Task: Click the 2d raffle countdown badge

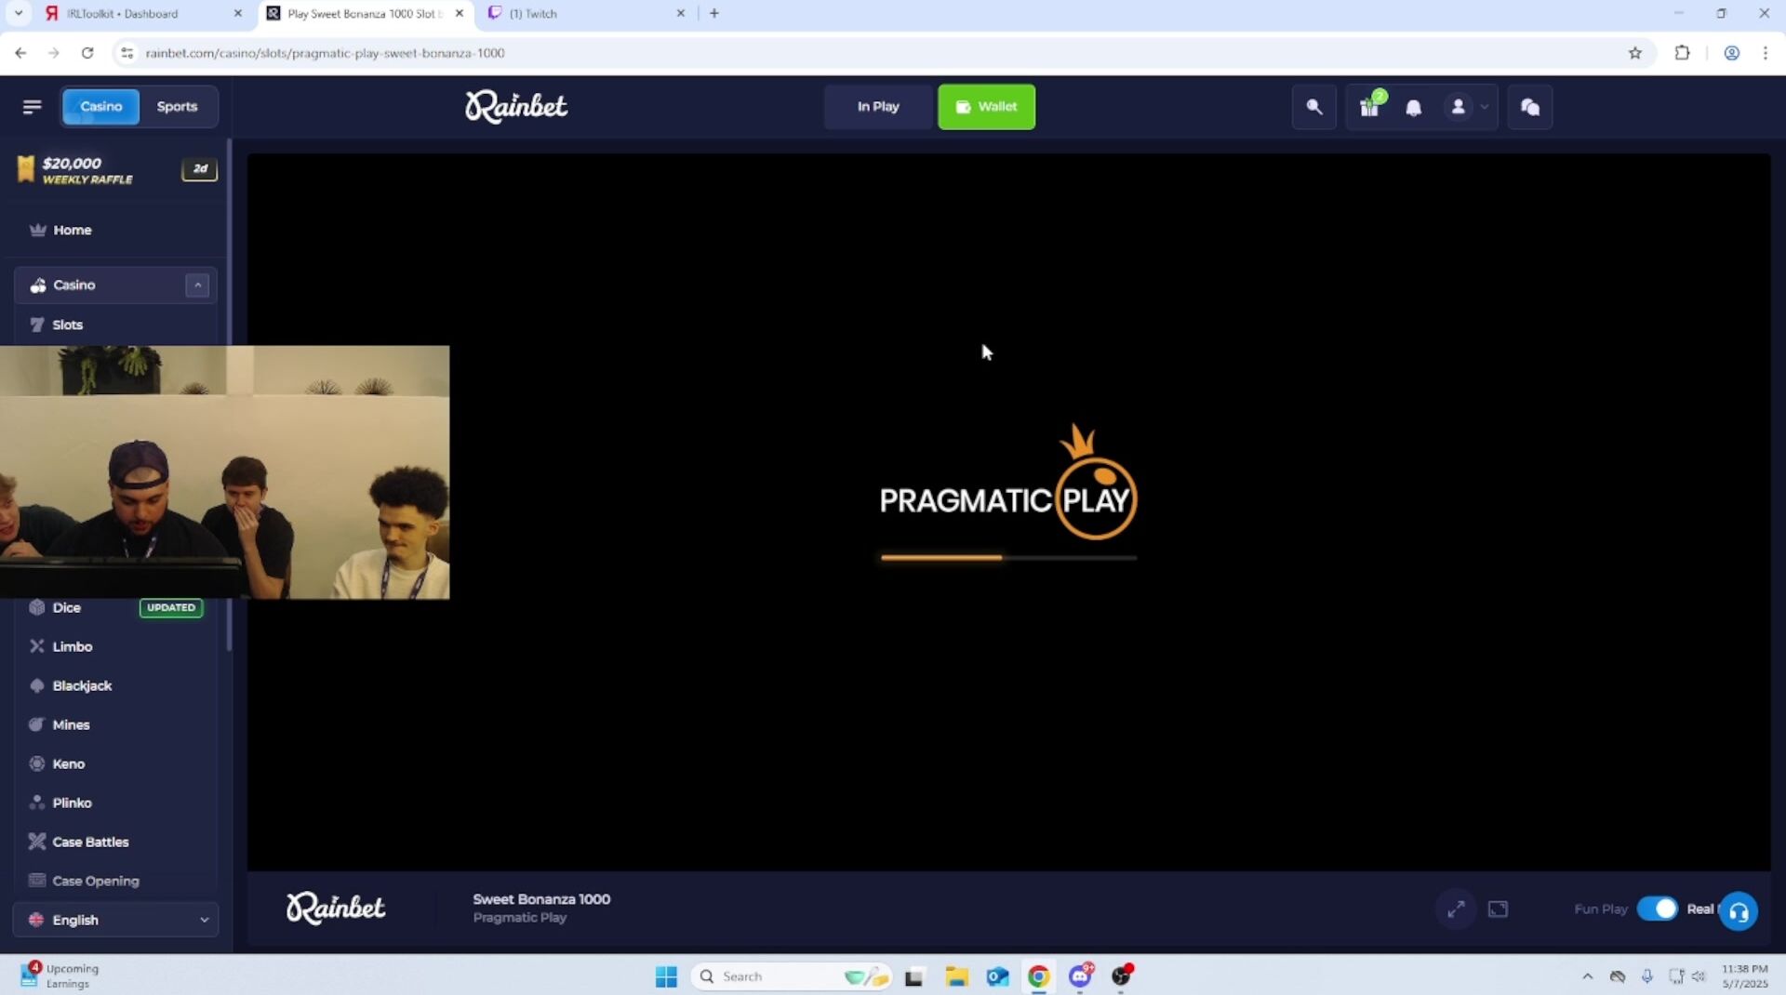Action: point(199,169)
